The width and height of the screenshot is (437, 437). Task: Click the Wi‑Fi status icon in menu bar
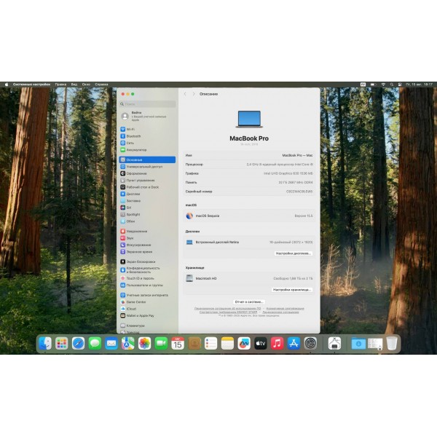pyautogui.click(x=383, y=84)
